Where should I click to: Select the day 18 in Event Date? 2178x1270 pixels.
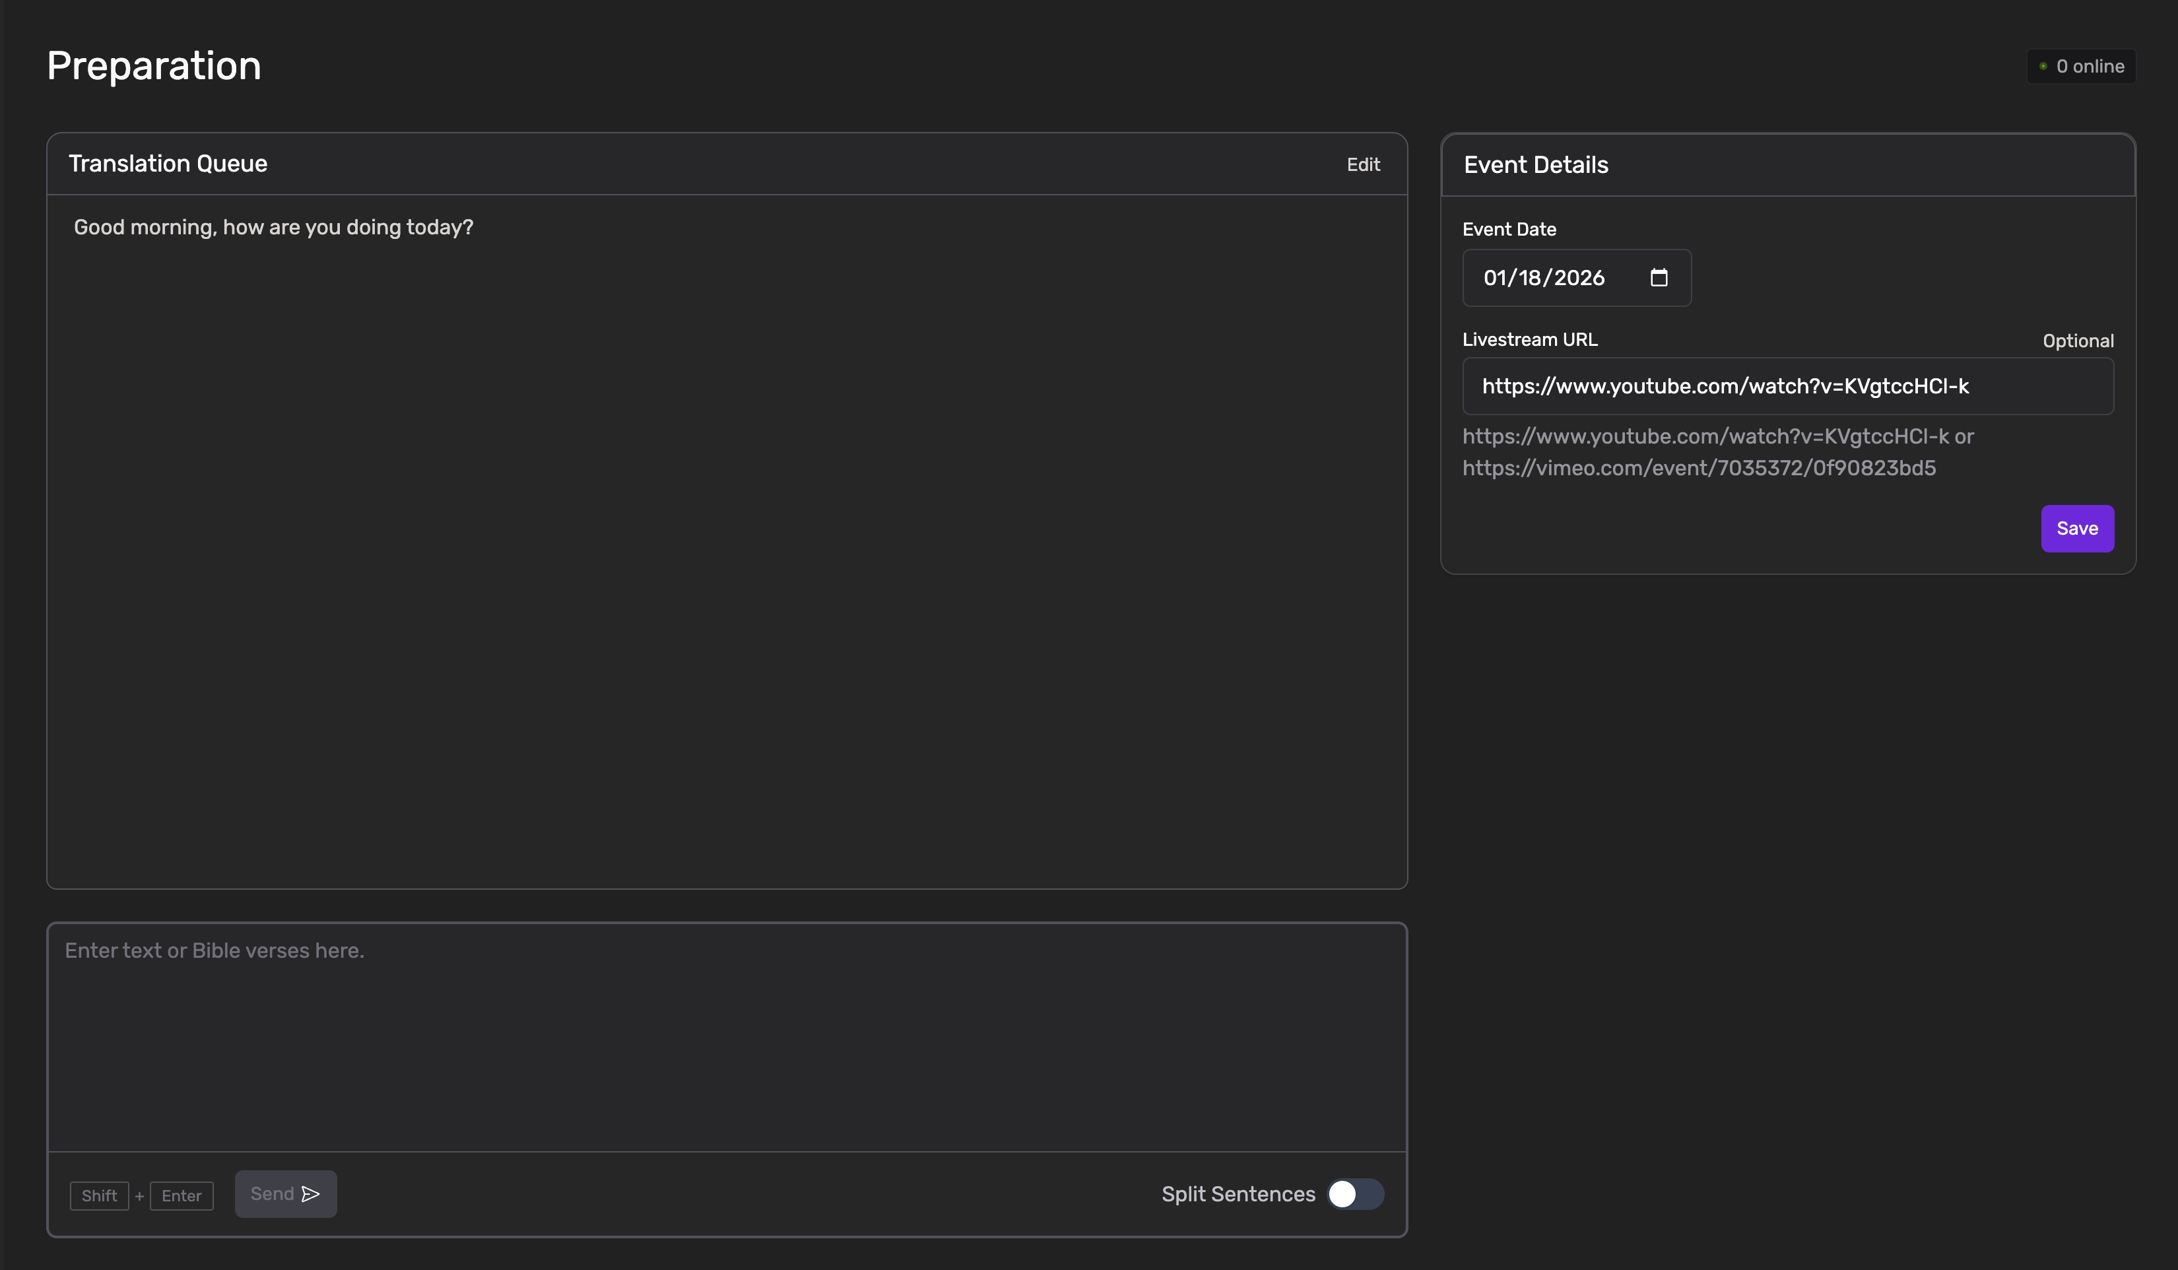point(1530,277)
